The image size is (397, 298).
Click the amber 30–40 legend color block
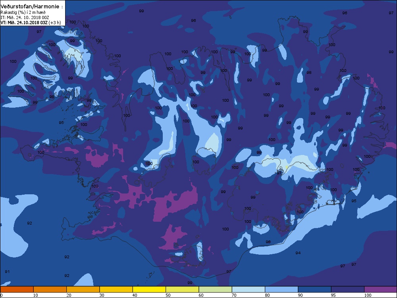click(x=116, y=289)
